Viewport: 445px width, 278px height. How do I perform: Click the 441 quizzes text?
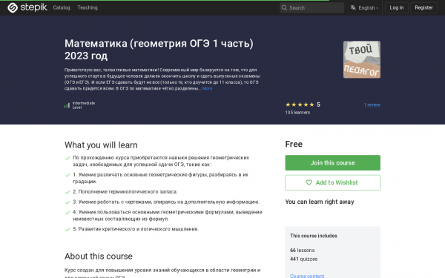[303, 259]
